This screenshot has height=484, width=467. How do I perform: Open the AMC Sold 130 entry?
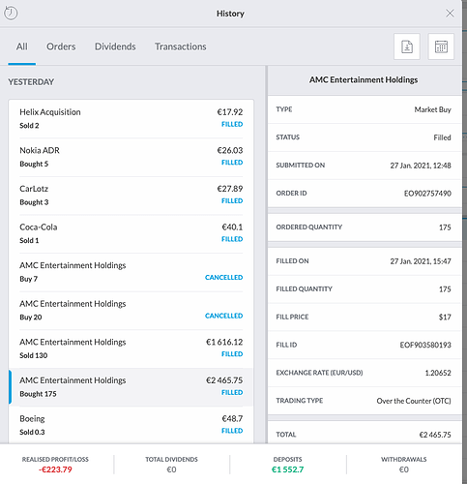click(x=131, y=348)
